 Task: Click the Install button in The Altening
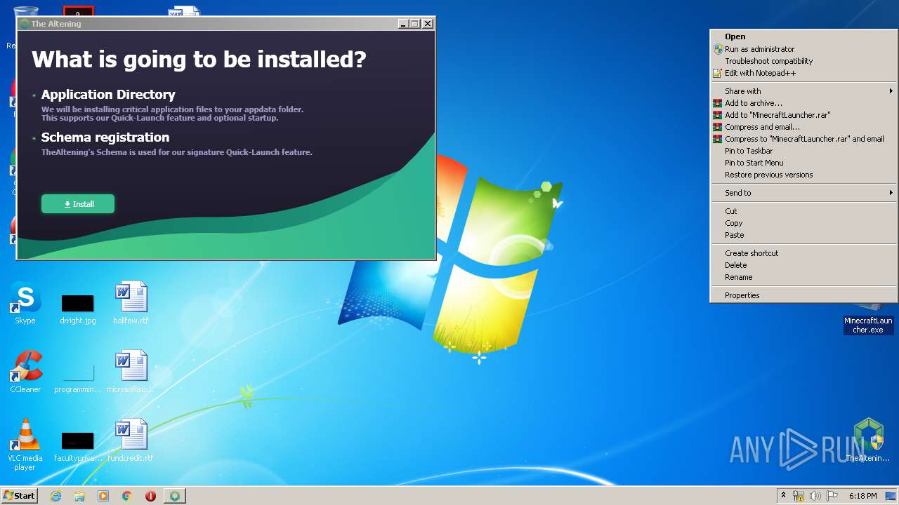pyautogui.click(x=78, y=204)
